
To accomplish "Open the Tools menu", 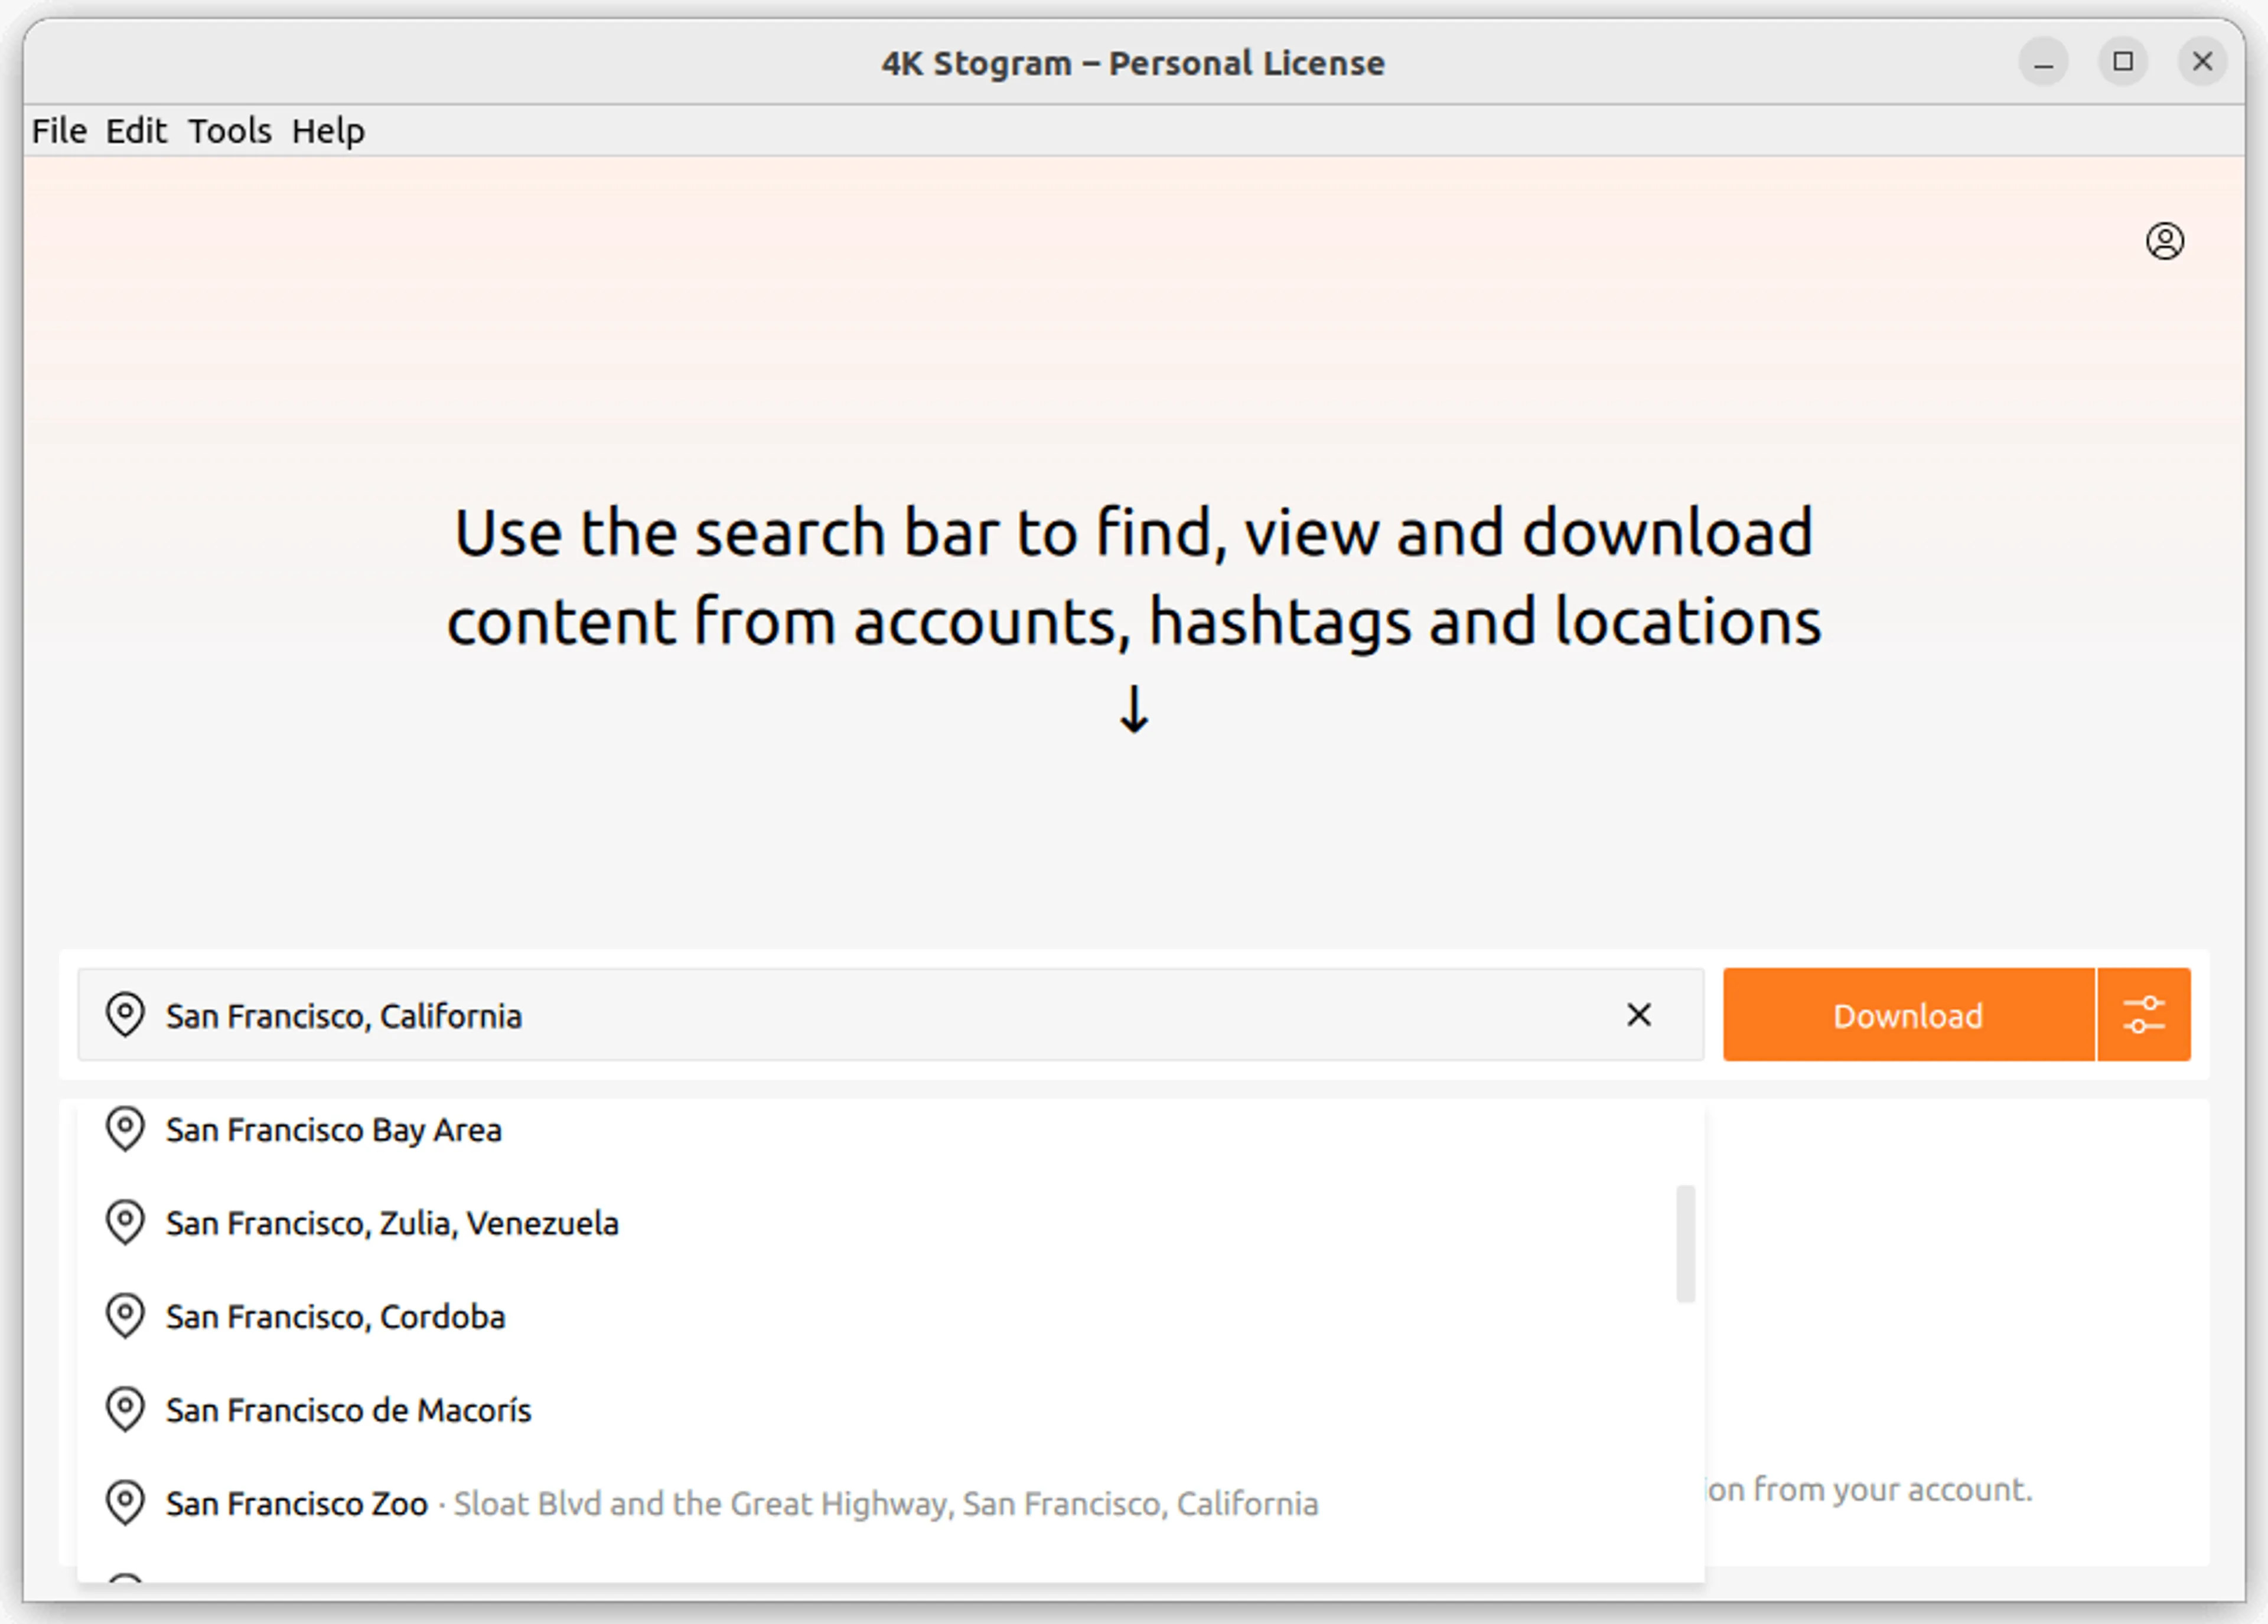I will click(230, 131).
